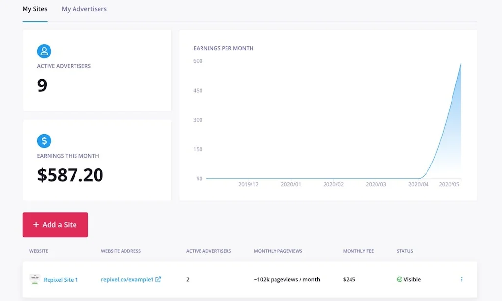Screen dimensions: 502x301
Task: Click the plus icon on Add a Site
Action: coord(36,225)
